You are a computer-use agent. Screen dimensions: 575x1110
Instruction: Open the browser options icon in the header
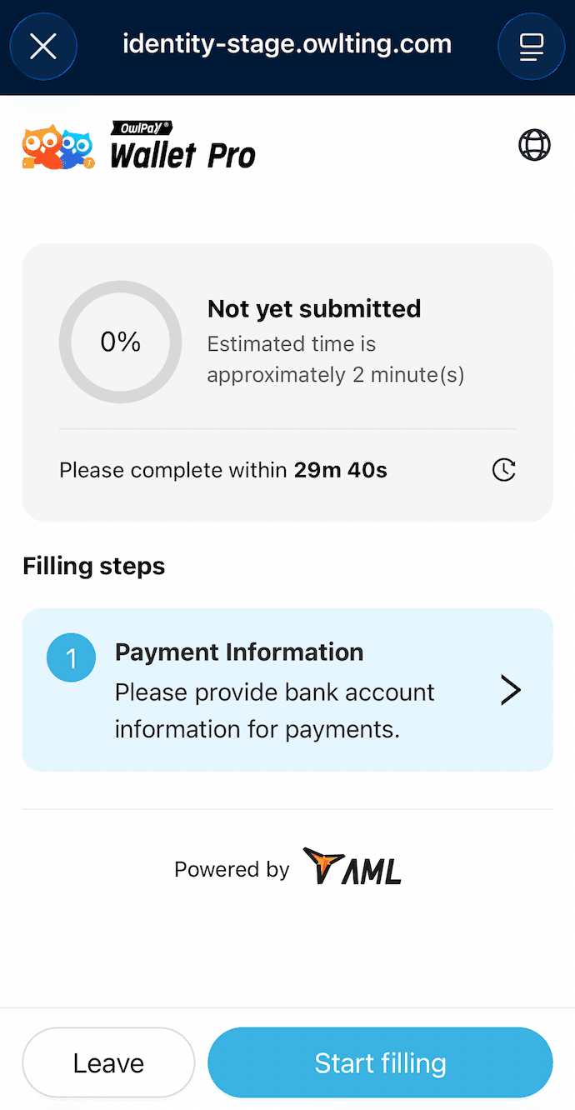click(531, 47)
